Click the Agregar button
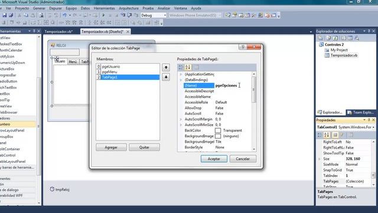378x213 pixels. (111, 147)
